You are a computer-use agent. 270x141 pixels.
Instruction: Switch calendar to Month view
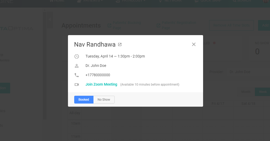pyautogui.click(x=246, y=92)
